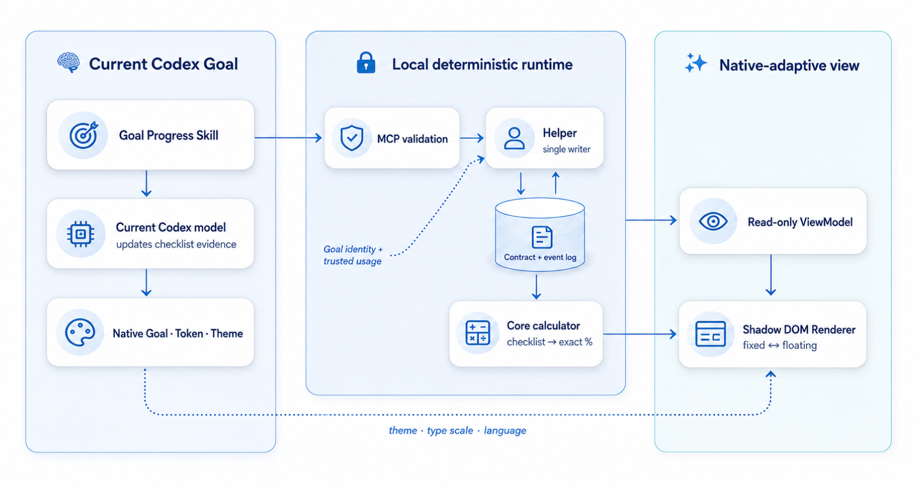Select the Current Codex model title
The width and height of the screenshot is (919, 487).
(x=171, y=227)
